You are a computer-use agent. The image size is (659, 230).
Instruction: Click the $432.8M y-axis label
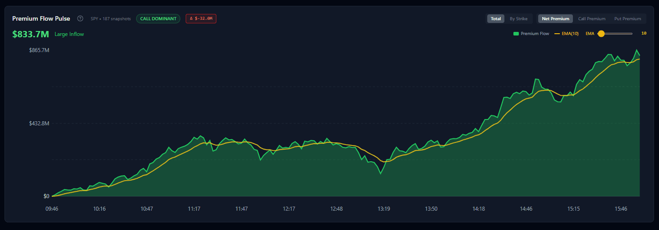[x=39, y=123]
